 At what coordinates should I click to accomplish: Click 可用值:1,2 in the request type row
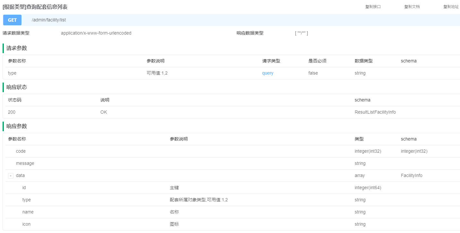[157, 73]
